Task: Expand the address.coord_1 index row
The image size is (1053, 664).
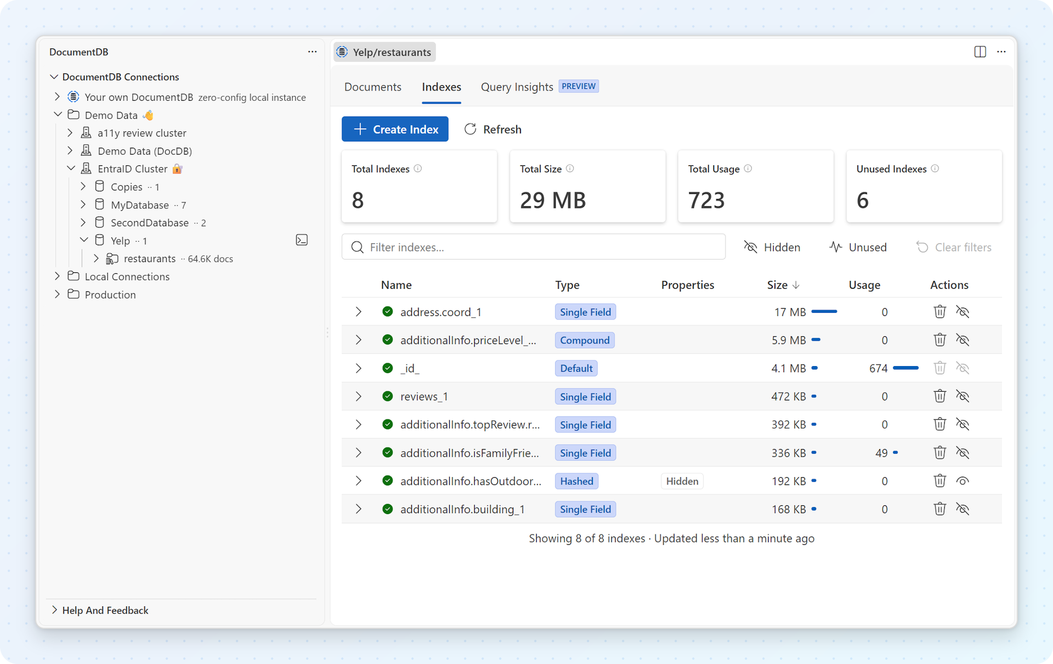Action: point(359,312)
